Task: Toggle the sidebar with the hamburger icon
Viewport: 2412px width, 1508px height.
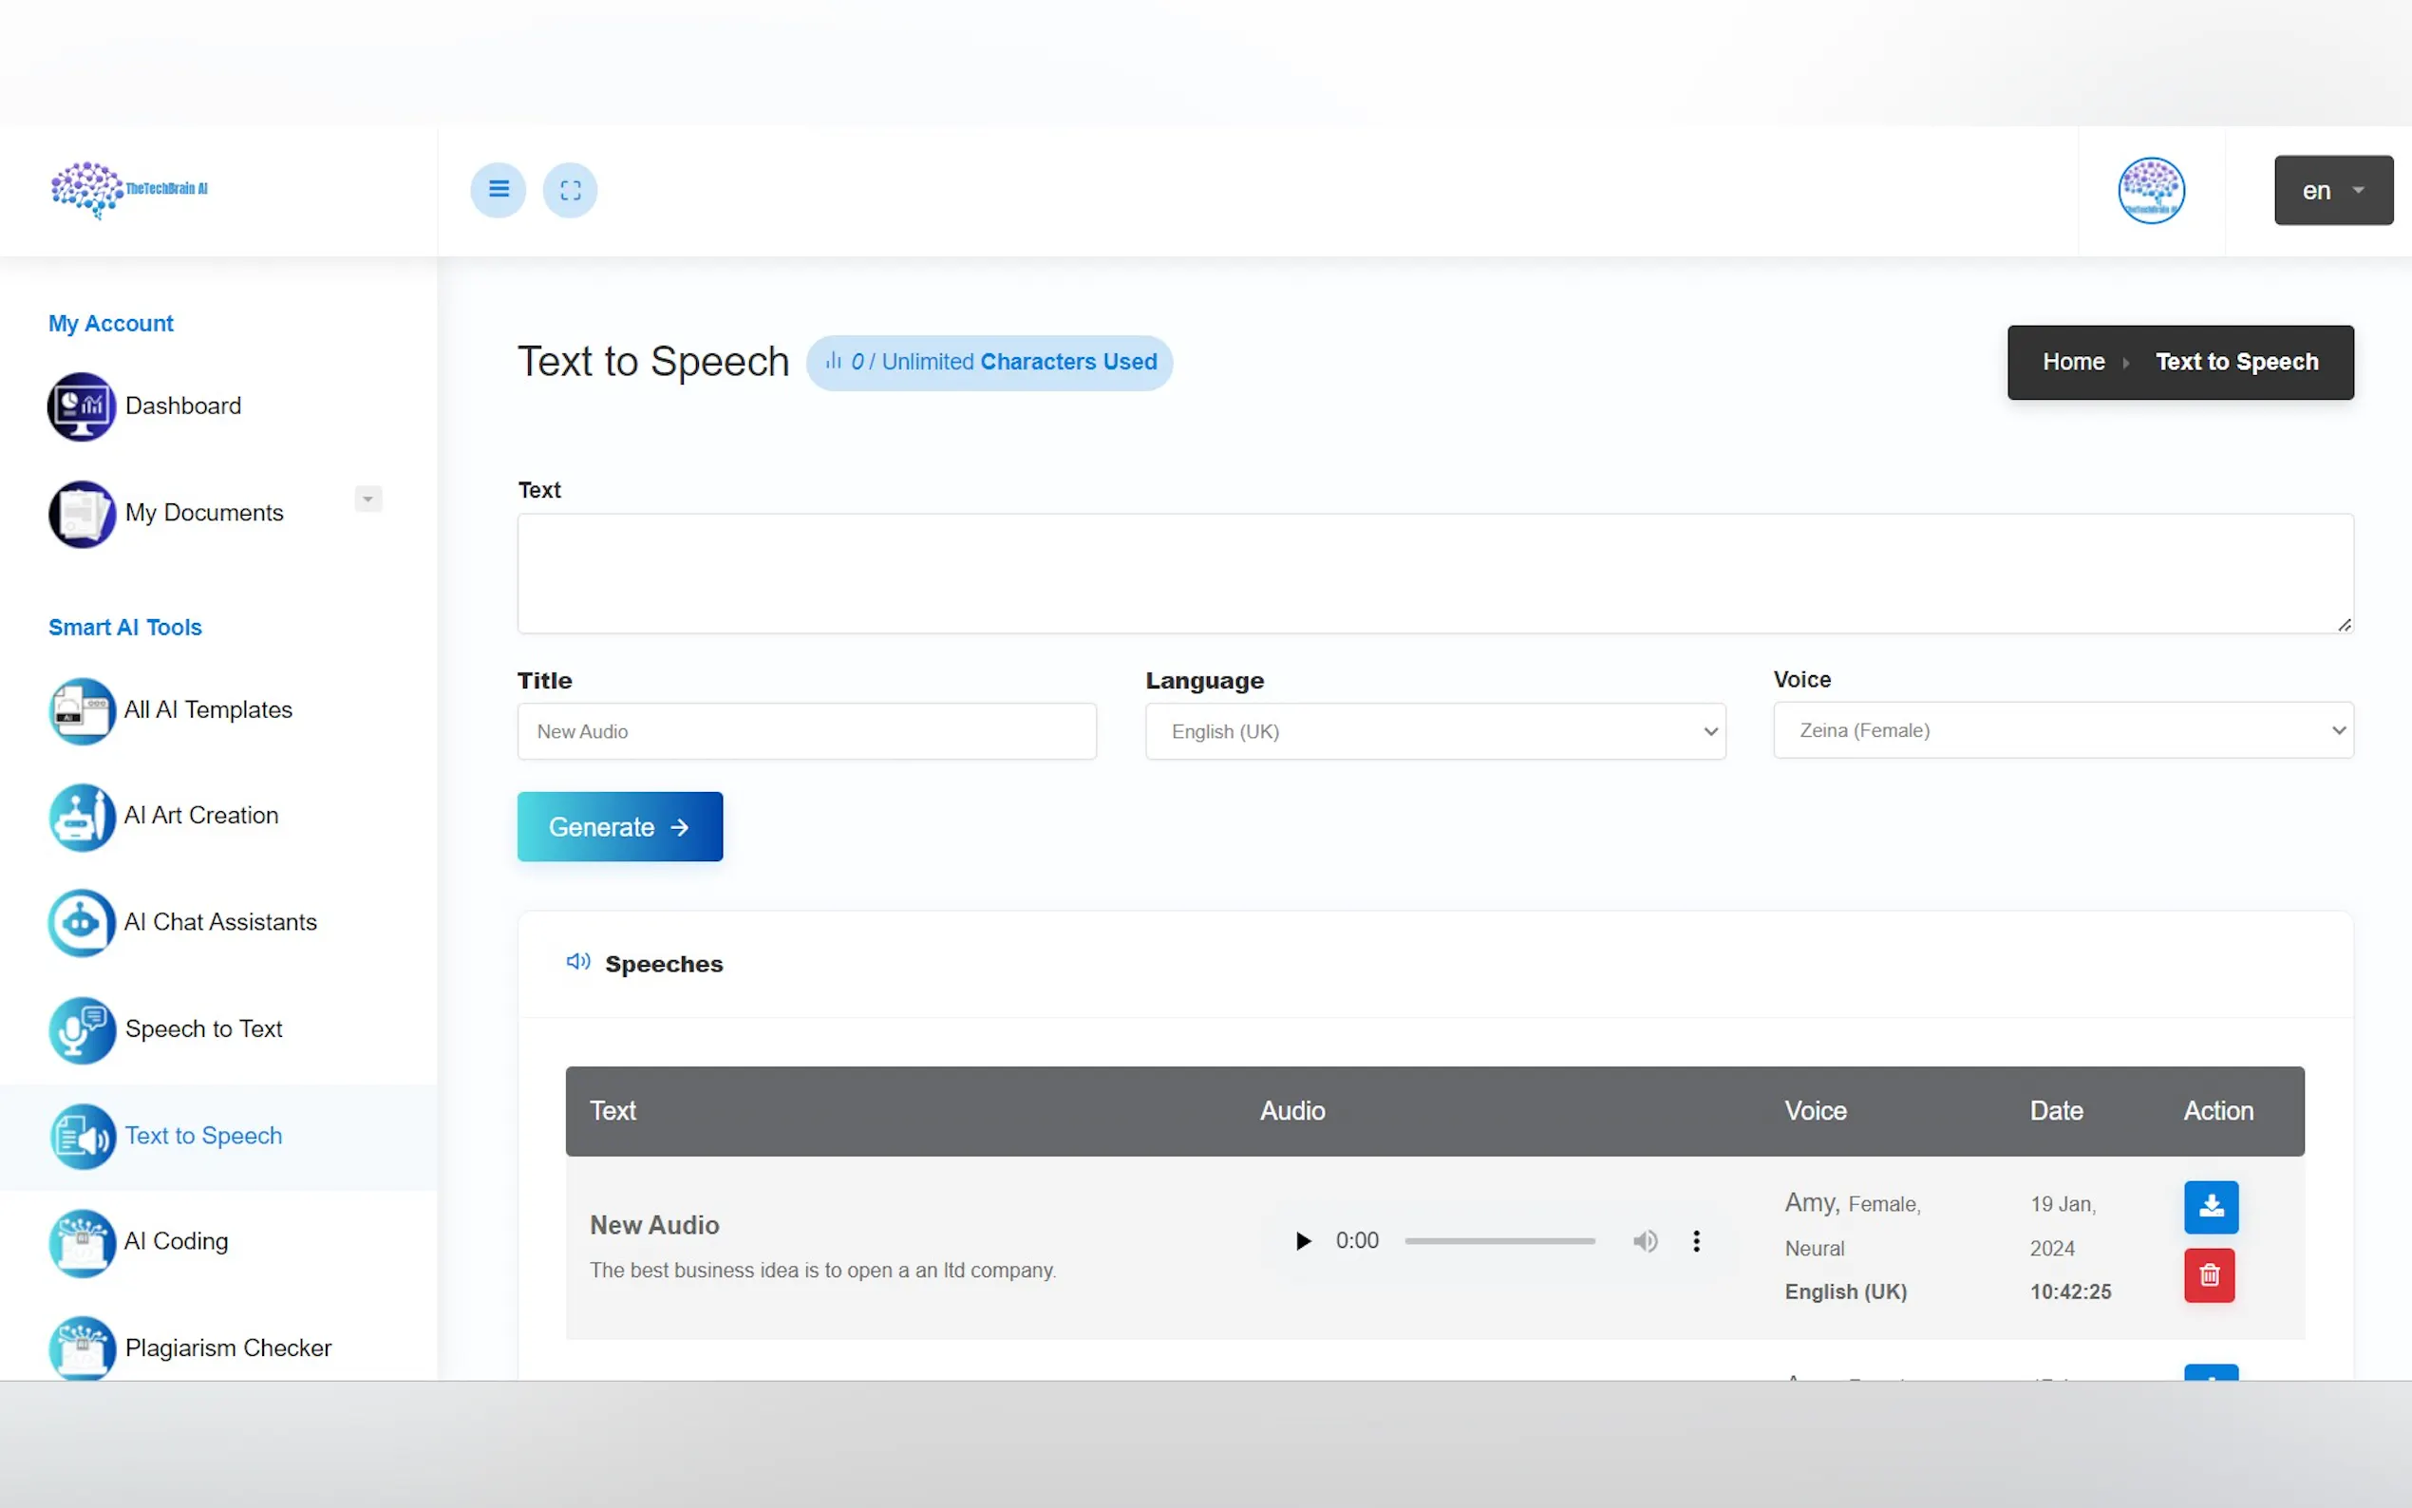Action: (x=498, y=190)
